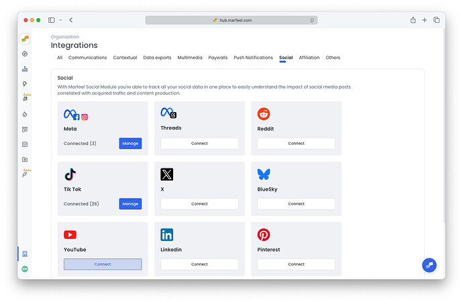Click the hub.marfeel.com address bar
Viewport: 463px width, 302px height.
point(232,20)
